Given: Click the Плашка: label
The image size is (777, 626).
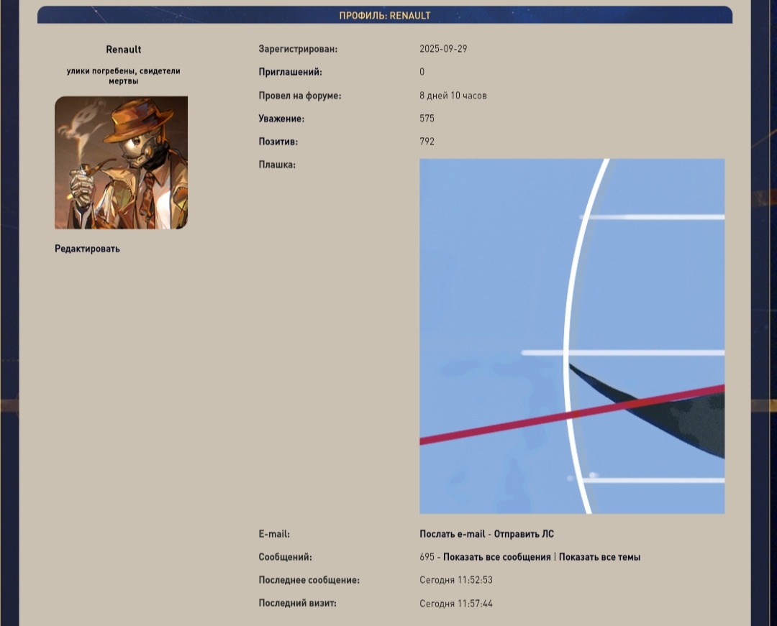Looking at the screenshot, I should [x=277, y=165].
